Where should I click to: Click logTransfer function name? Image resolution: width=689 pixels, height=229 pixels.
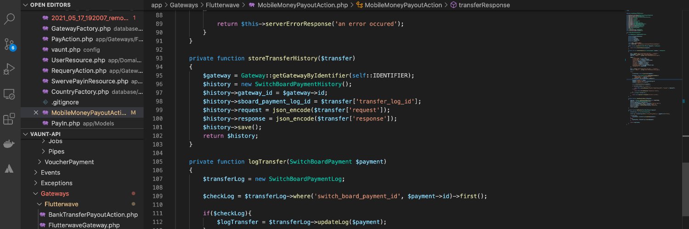point(267,162)
